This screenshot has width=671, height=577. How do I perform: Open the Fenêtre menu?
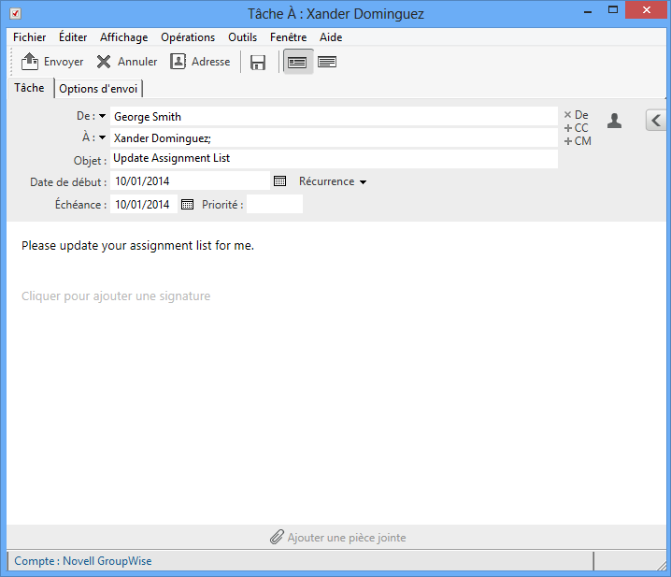(x=289, y=37)
